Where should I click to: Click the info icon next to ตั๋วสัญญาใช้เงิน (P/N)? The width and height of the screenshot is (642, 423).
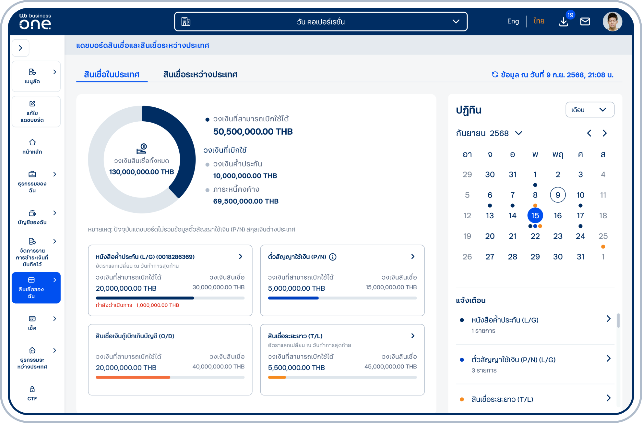point(333,257)
